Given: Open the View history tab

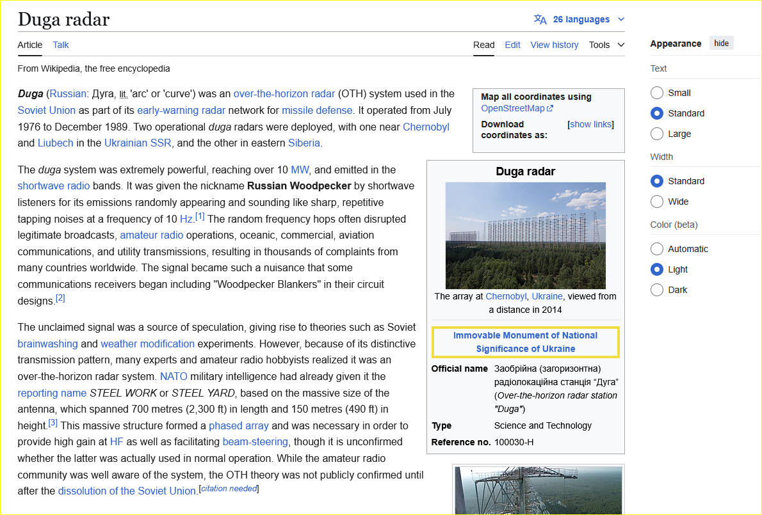Looking at the screenshot, I should 554,45.
